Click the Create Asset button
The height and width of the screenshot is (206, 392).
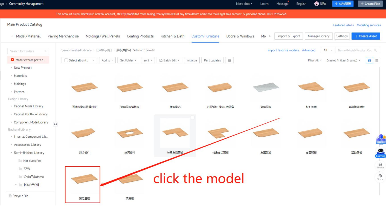(366, 36)
